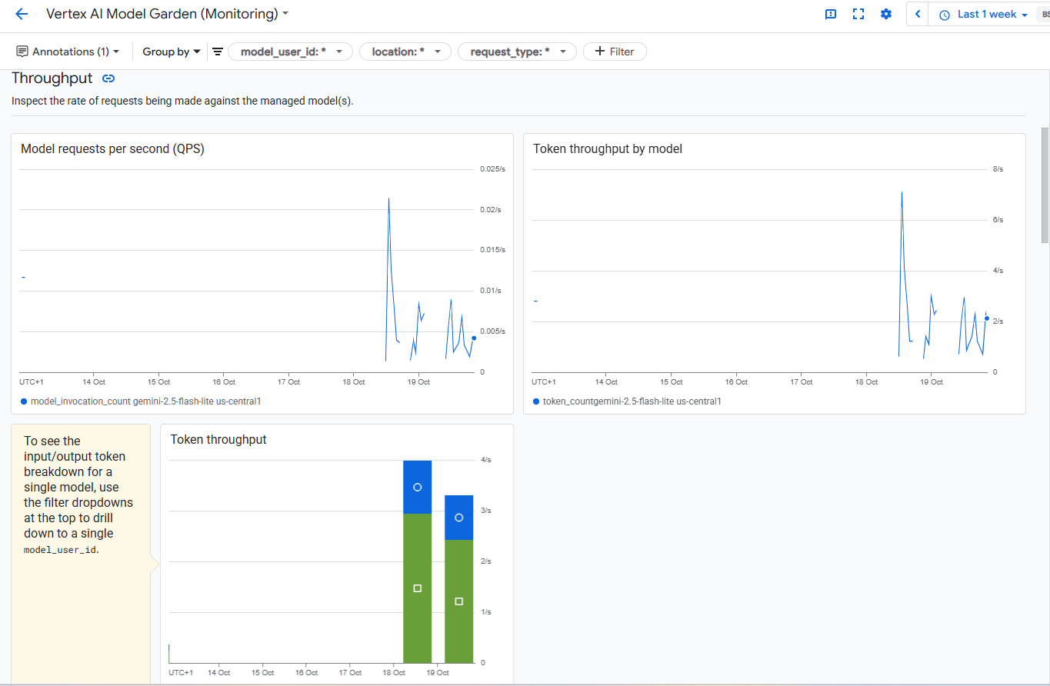Open the model_user_id filter dropdown

click(x=291, y=52)
